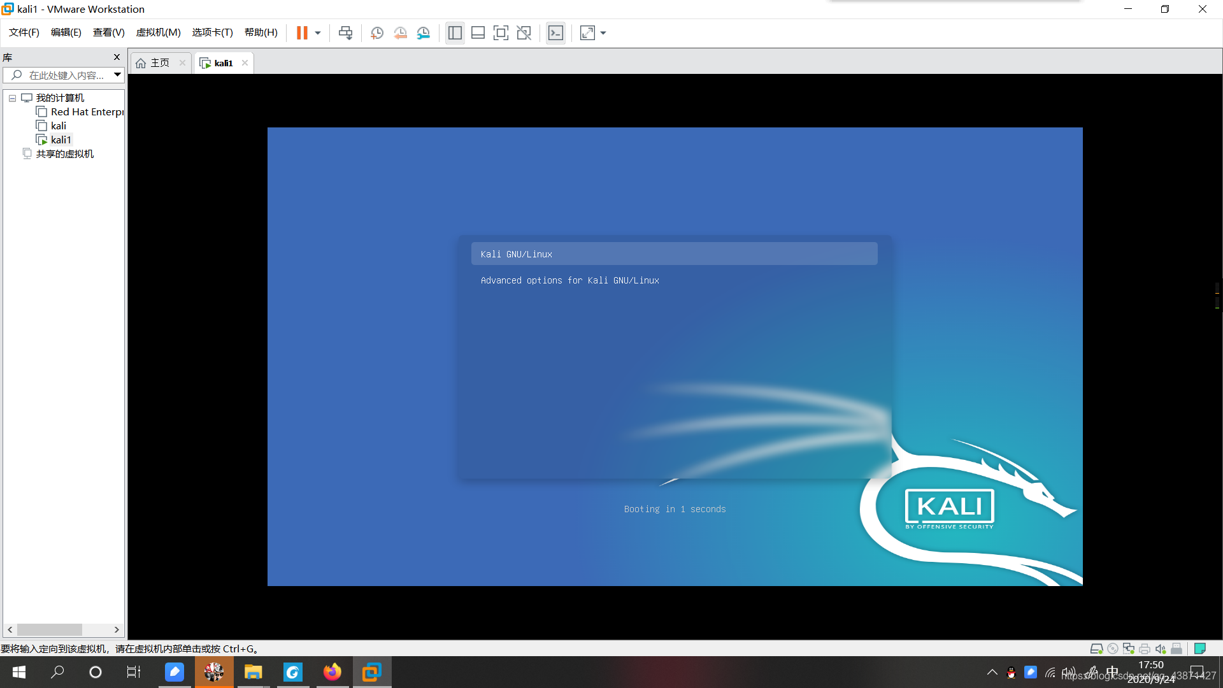Open the 编辑(E) menu
1223x688 pixels.
[x=66, y=32]
